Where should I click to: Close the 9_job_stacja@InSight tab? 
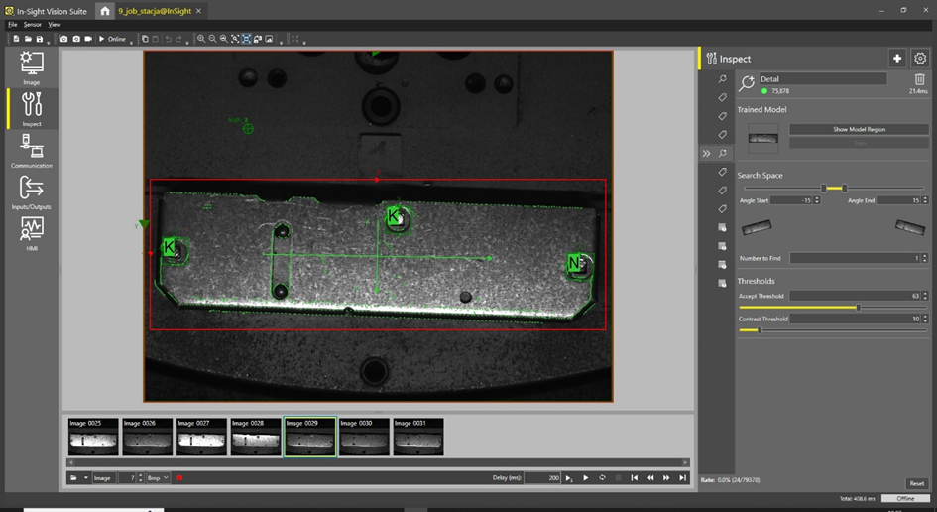click(x=198, y=11)
